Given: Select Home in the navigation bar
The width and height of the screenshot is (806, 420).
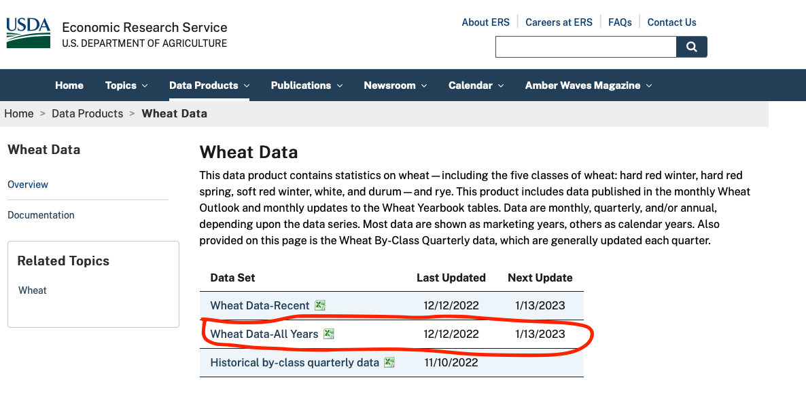Looking at the screenshot, I should [x=69, y=85].
